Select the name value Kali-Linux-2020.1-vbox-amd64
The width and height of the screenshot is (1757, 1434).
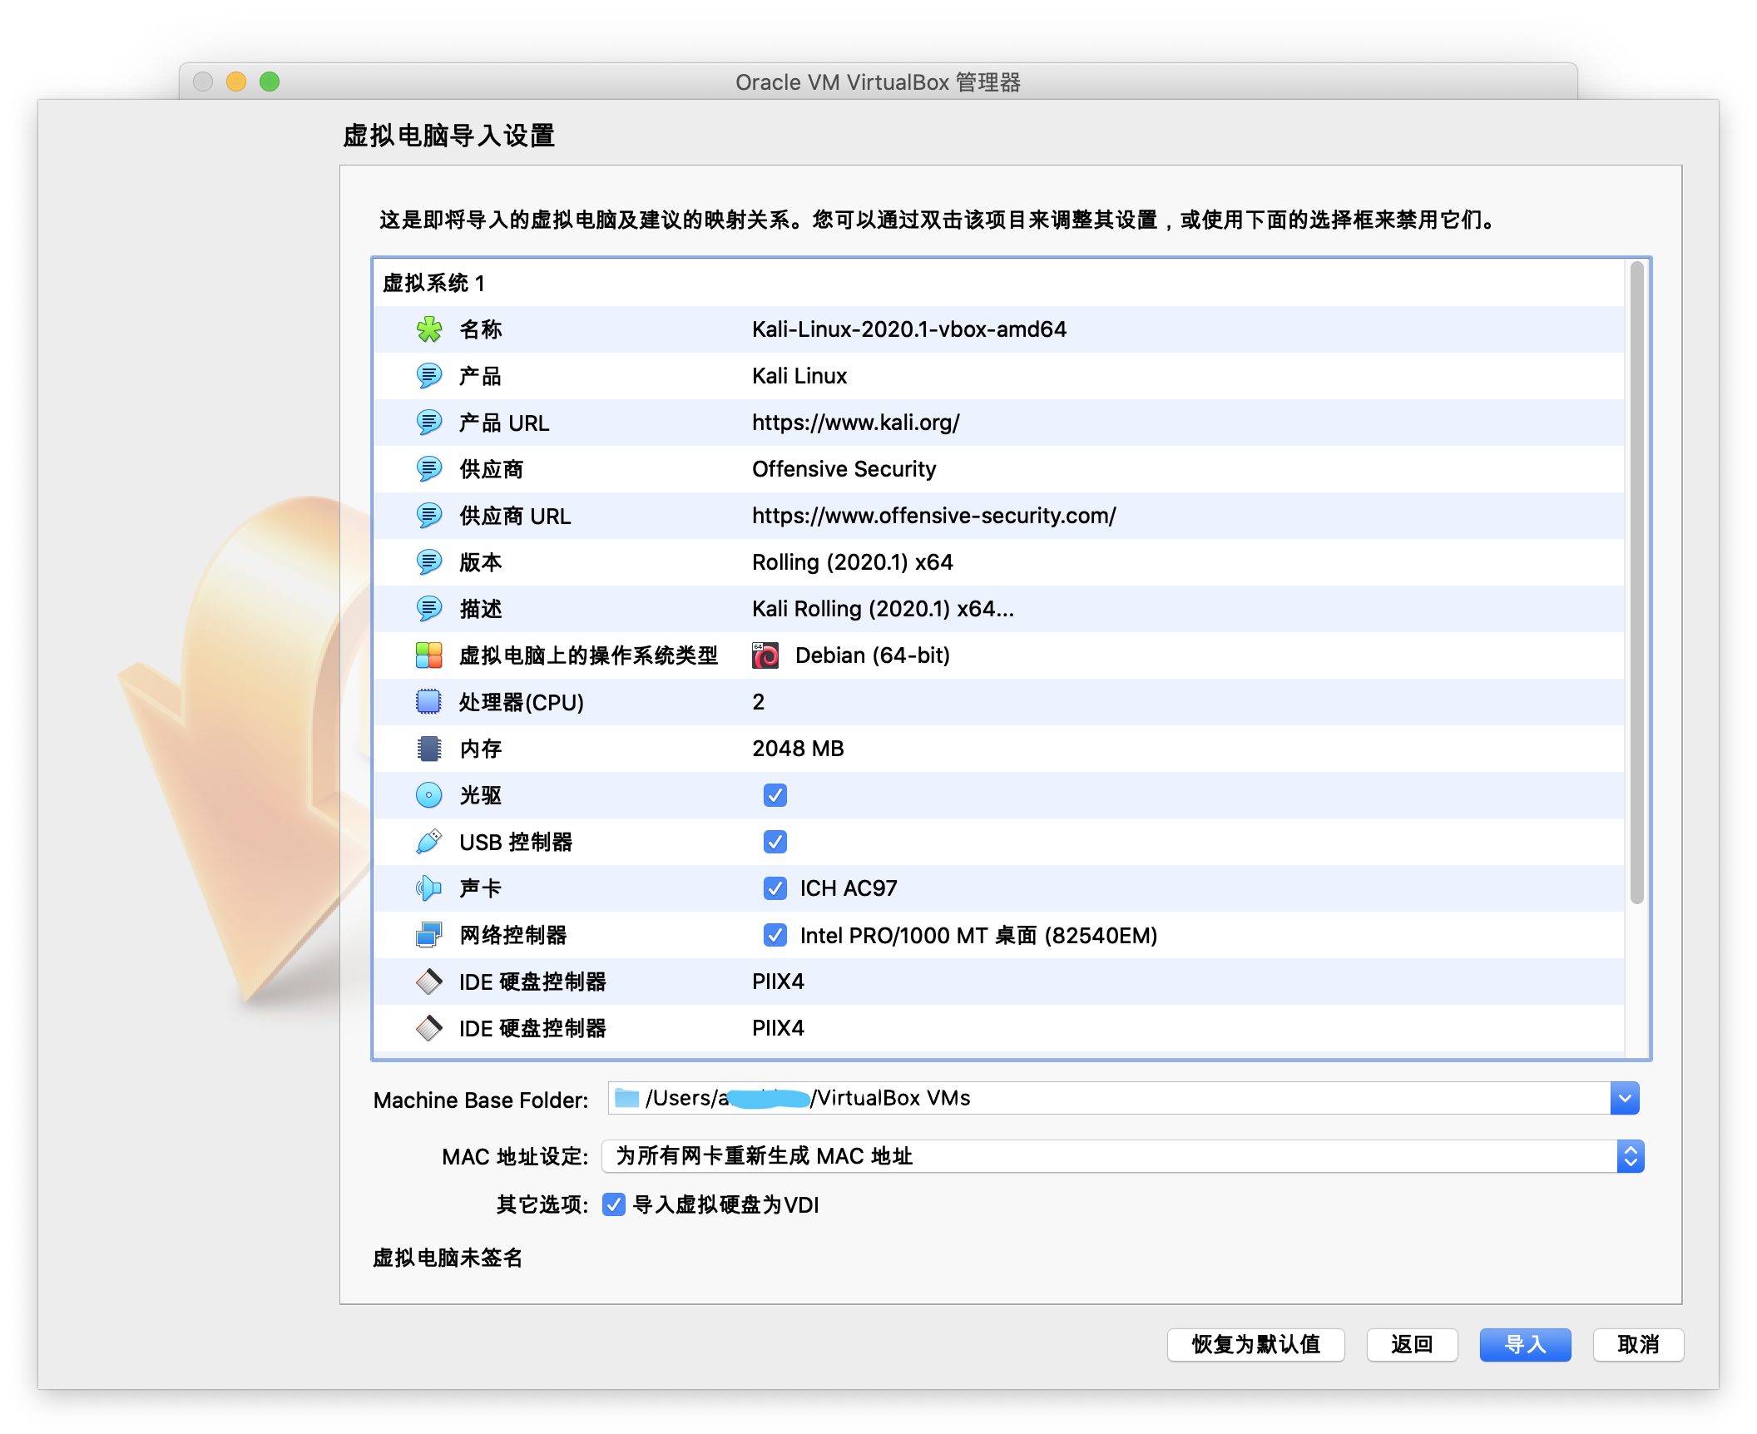(x=909, y=329)
